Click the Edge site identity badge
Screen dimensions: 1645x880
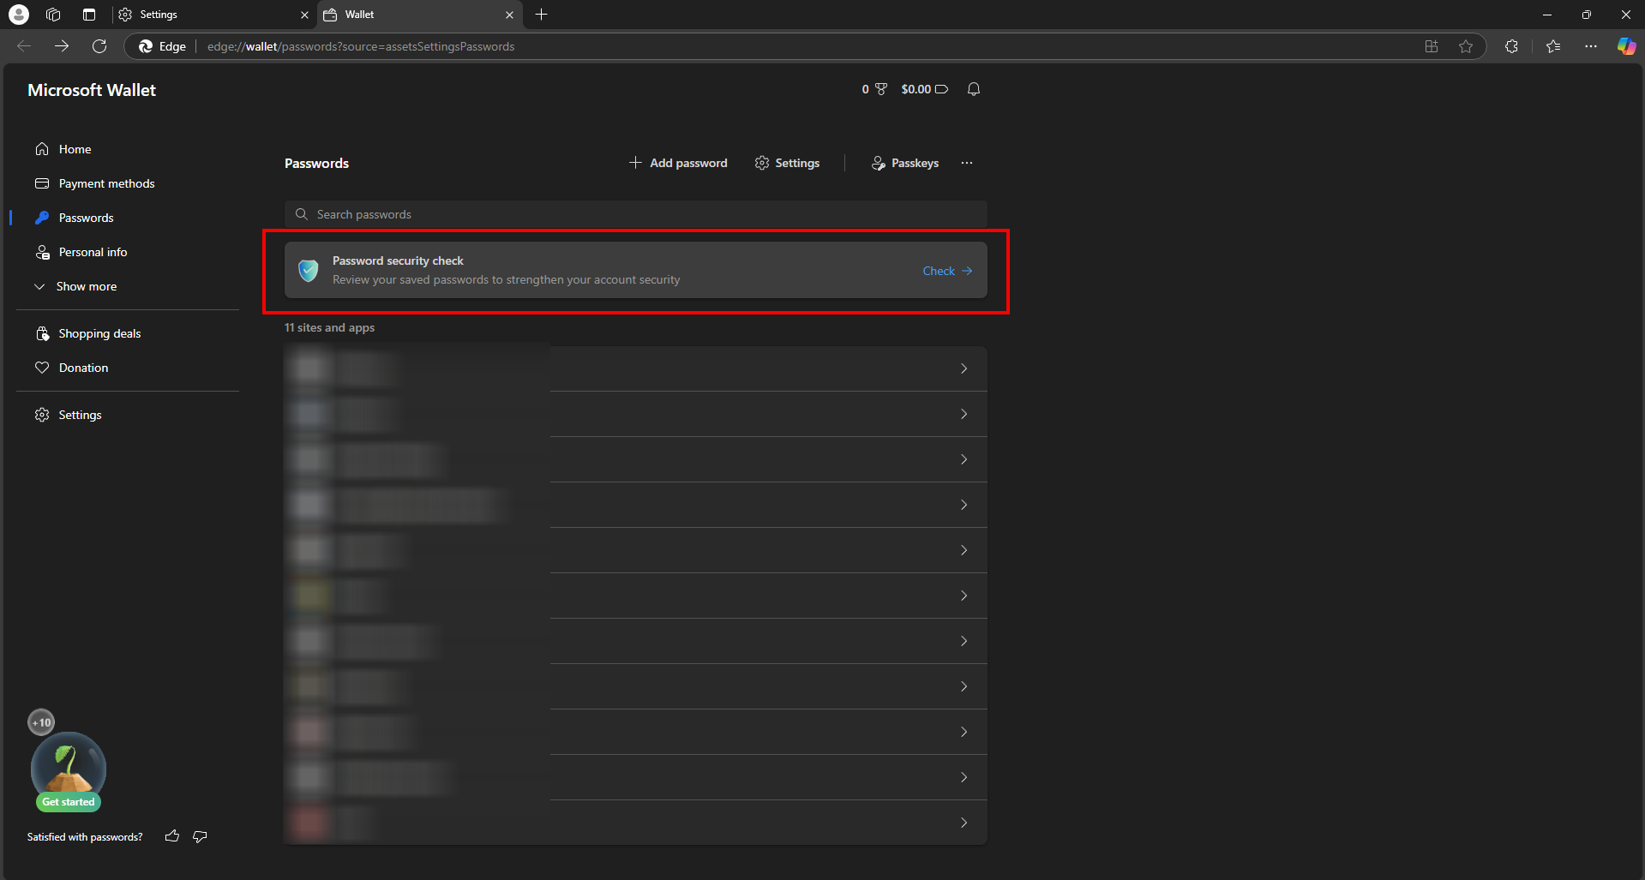tap(162, 46)
